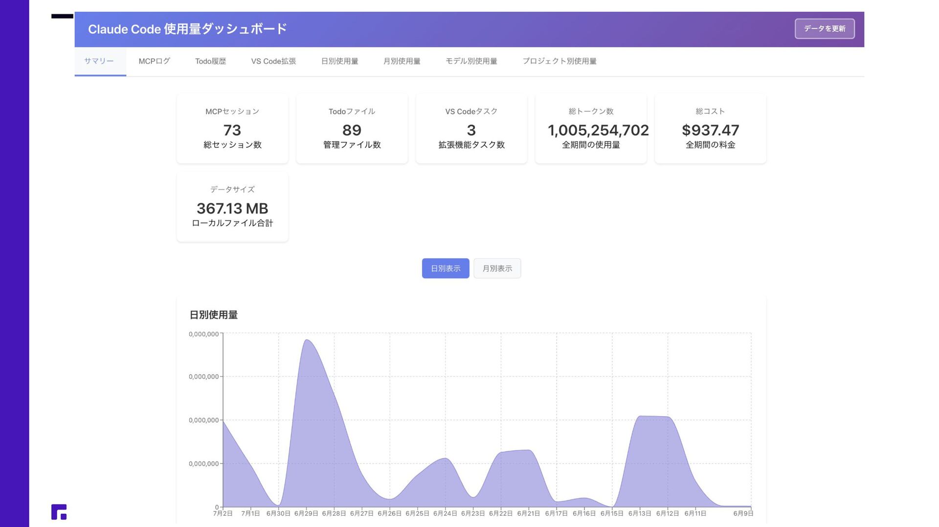This screenshot has width=939, height=527.
Task: Click the 日別使用量 chart heading
Action: (x=214, y=315)
